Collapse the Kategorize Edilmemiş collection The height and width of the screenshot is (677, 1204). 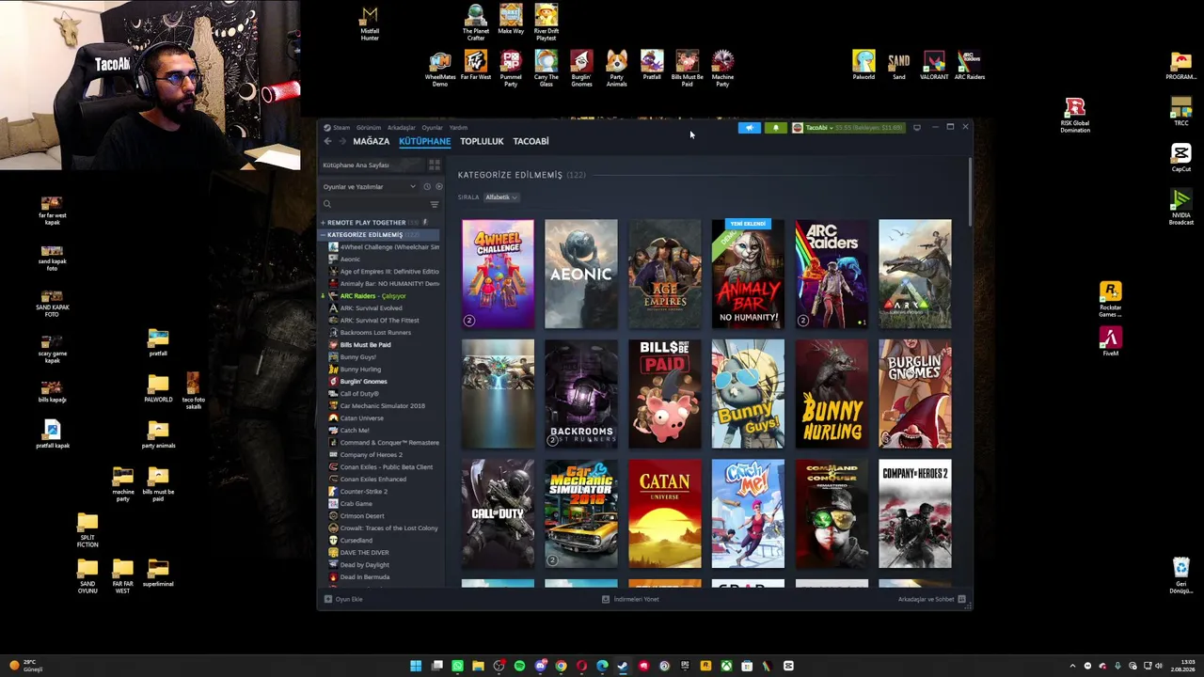tap(323, 235)
